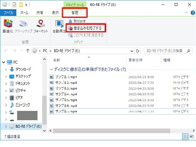
Task: Select PC in the navigation pane
Action: click(x=15, y=62)
